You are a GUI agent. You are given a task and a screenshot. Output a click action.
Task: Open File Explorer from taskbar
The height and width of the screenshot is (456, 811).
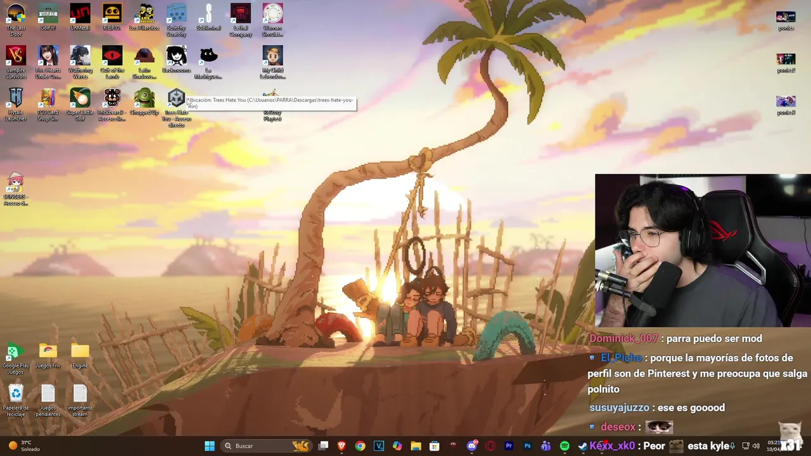click(x=416, y=446)
